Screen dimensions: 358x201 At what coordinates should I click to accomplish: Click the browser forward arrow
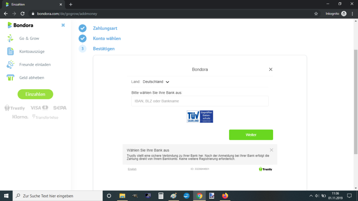(x=14, y=14)
